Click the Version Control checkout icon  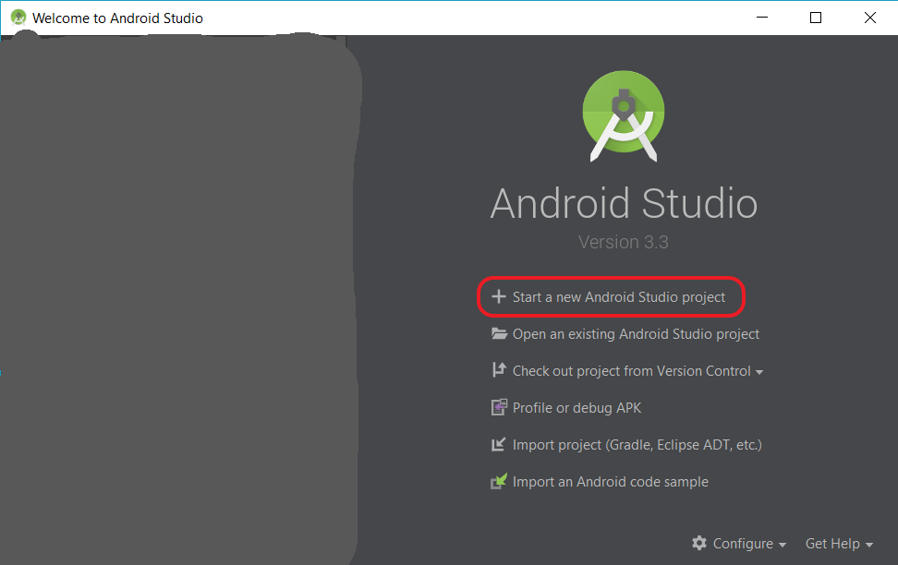tap(499, 370)
